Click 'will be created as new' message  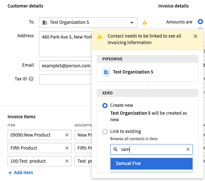(149, 116)
